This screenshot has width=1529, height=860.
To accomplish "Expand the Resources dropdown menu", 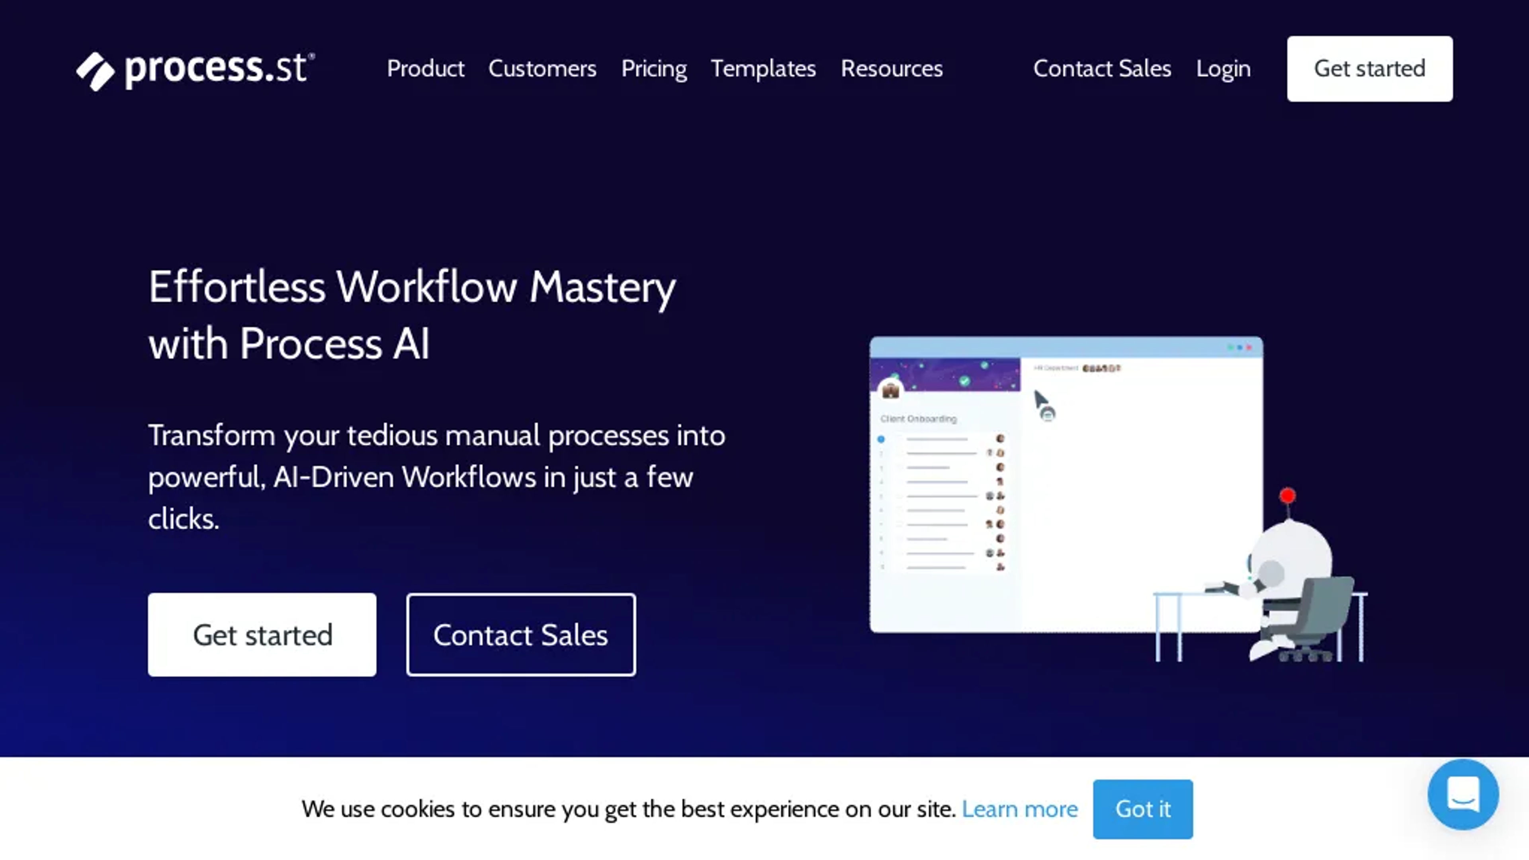I will pos(892,68).
